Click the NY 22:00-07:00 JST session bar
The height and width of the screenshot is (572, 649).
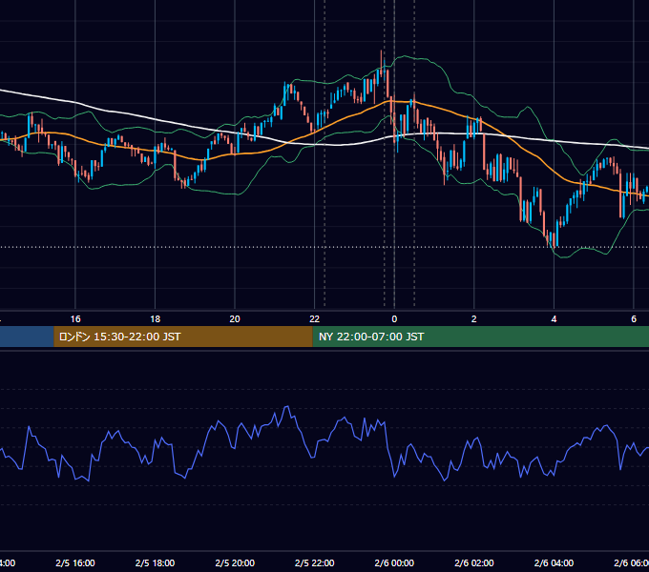[x=480, y=337]
